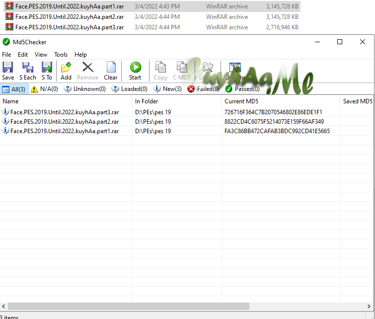Minimize the Md5Checker window

[317, 42]
